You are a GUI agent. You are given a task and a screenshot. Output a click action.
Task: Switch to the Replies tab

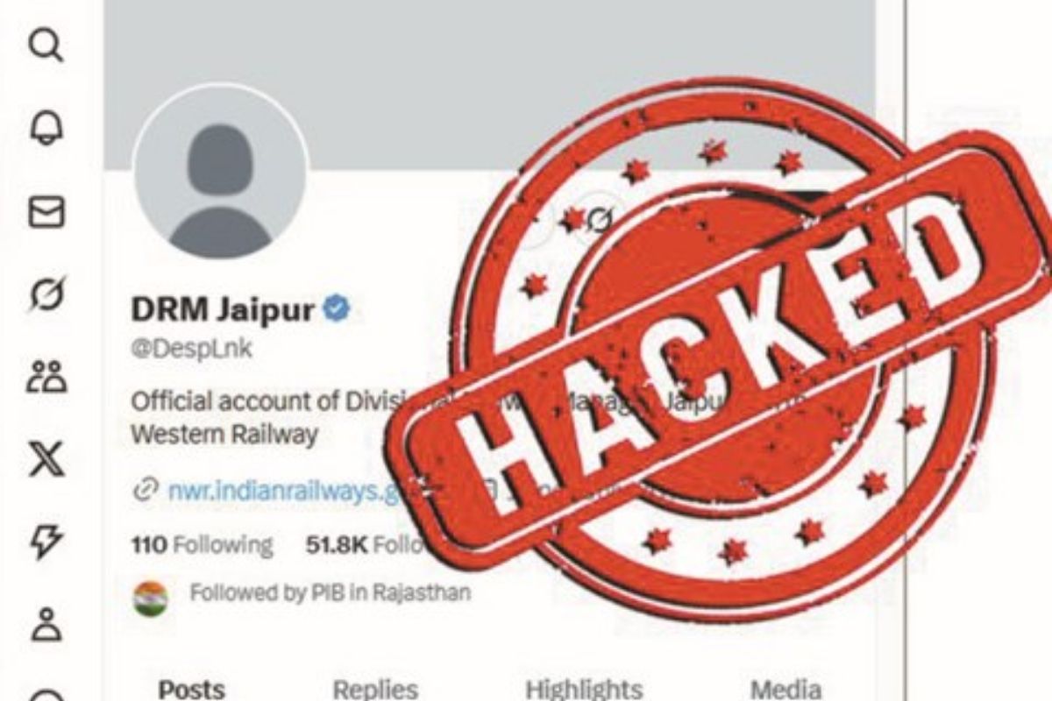(375, 689)
